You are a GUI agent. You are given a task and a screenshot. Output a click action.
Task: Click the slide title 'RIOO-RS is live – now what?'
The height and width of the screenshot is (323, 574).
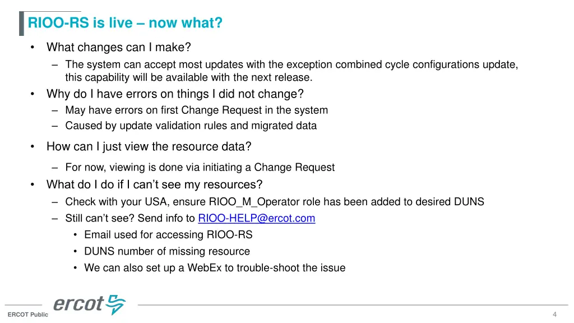125,22
